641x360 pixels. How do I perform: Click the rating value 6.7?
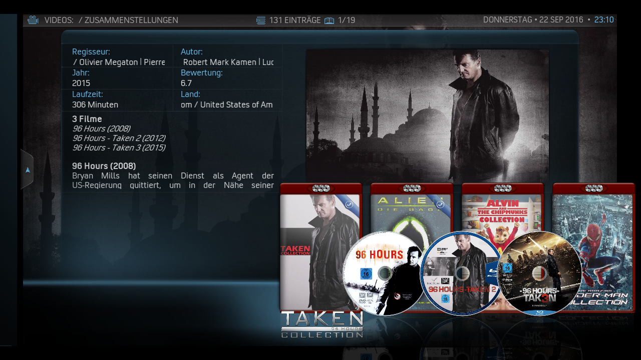coord(186,83)
